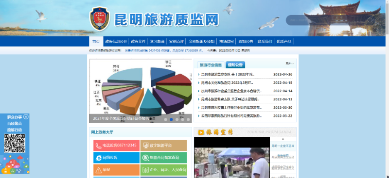Select the third carousel slide dot
The width and height of the screenshot is (389, 178).
177,119
